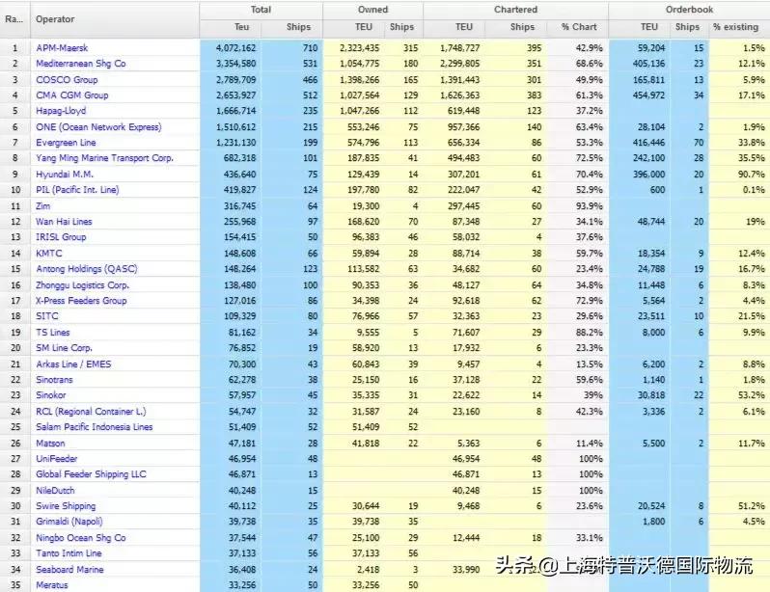The height and width of the screenshot is (592, 770).
Task: Select the Total group header
Action: click(x=261, y=10)
